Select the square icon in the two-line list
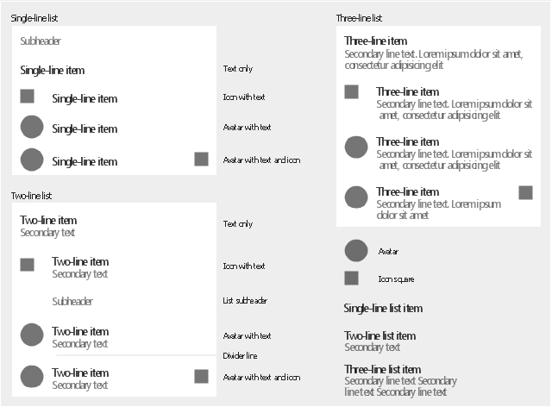This screenshot has width=552, height=407. tap(27, 265)
